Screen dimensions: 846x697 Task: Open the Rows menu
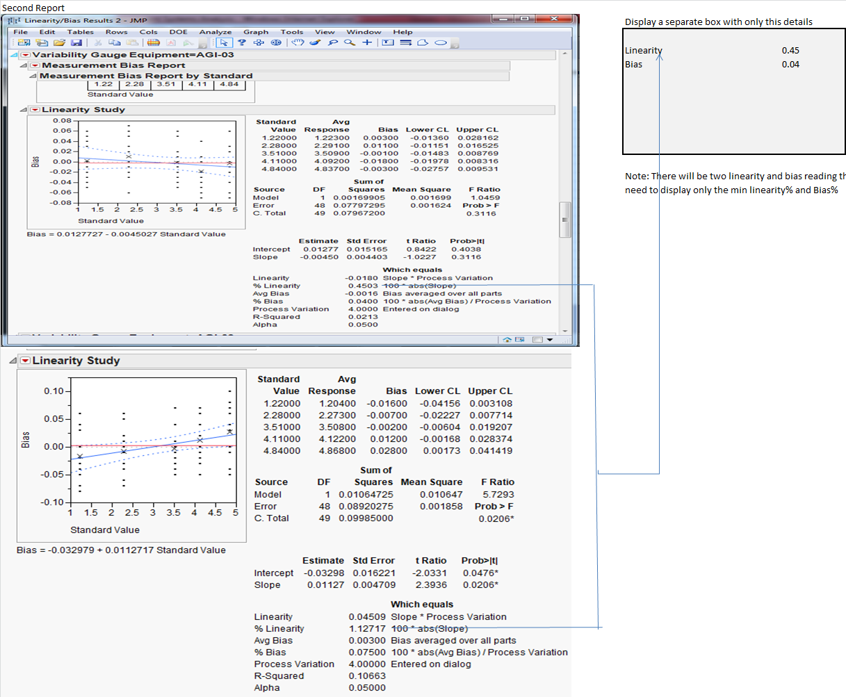[117, 32]
